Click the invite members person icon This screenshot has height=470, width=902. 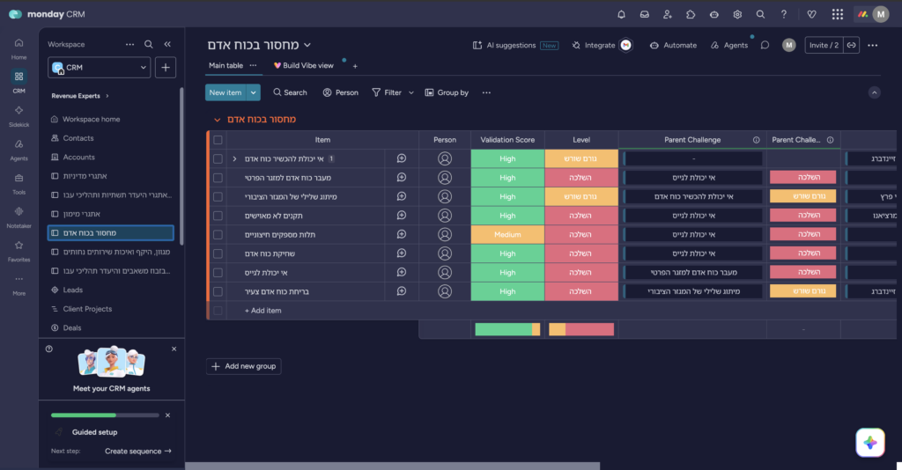coord(668,14)
